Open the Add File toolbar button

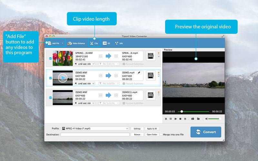pyautogui.click(x=54, y=43)
